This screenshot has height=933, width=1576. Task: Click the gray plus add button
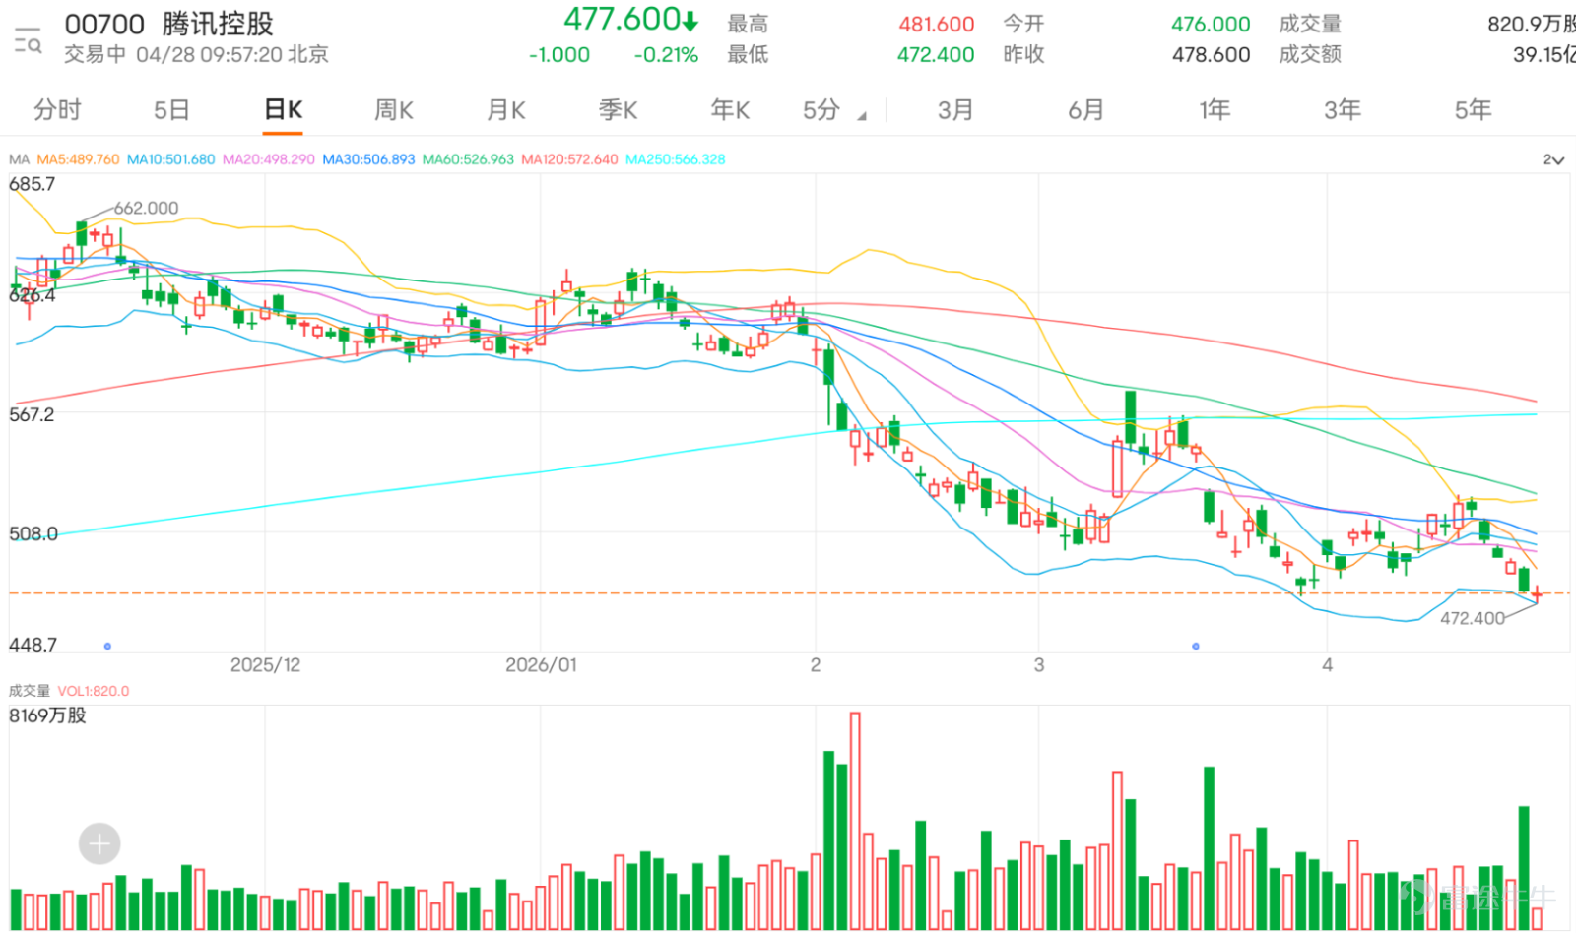[x=99, y=843]
